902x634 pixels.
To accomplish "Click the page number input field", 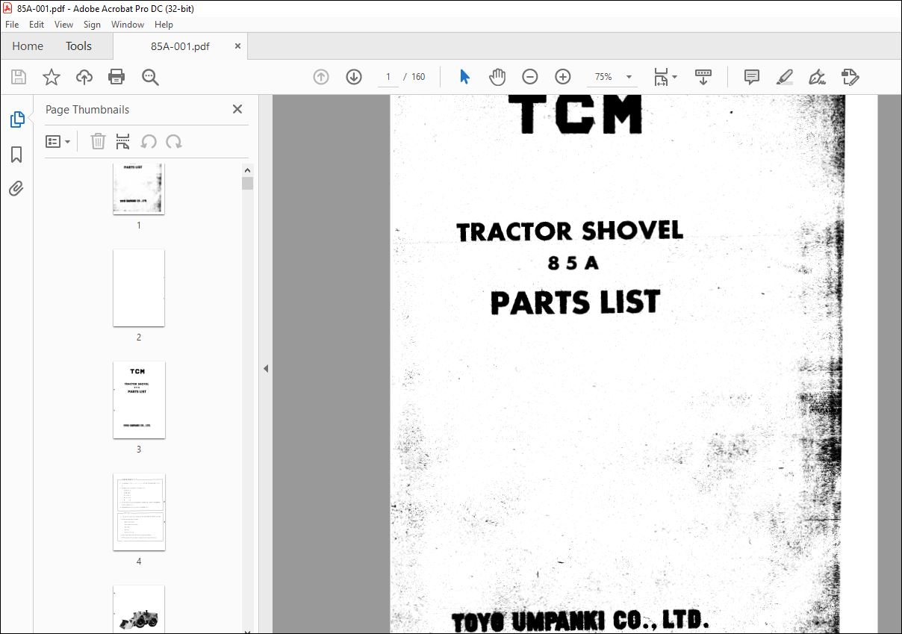I will tap(388, 77).
